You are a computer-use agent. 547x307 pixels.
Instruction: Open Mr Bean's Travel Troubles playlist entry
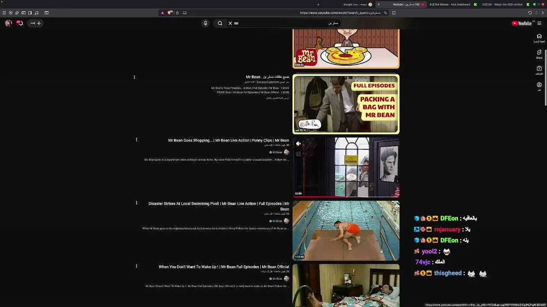250,88
